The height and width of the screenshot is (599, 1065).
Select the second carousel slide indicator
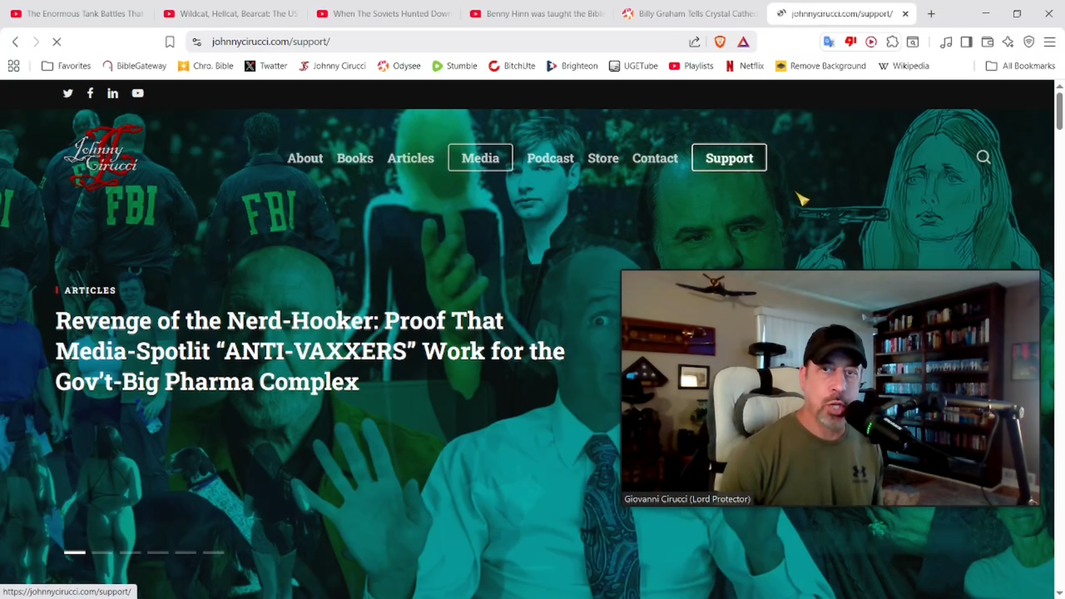click(x=102, y=552)
